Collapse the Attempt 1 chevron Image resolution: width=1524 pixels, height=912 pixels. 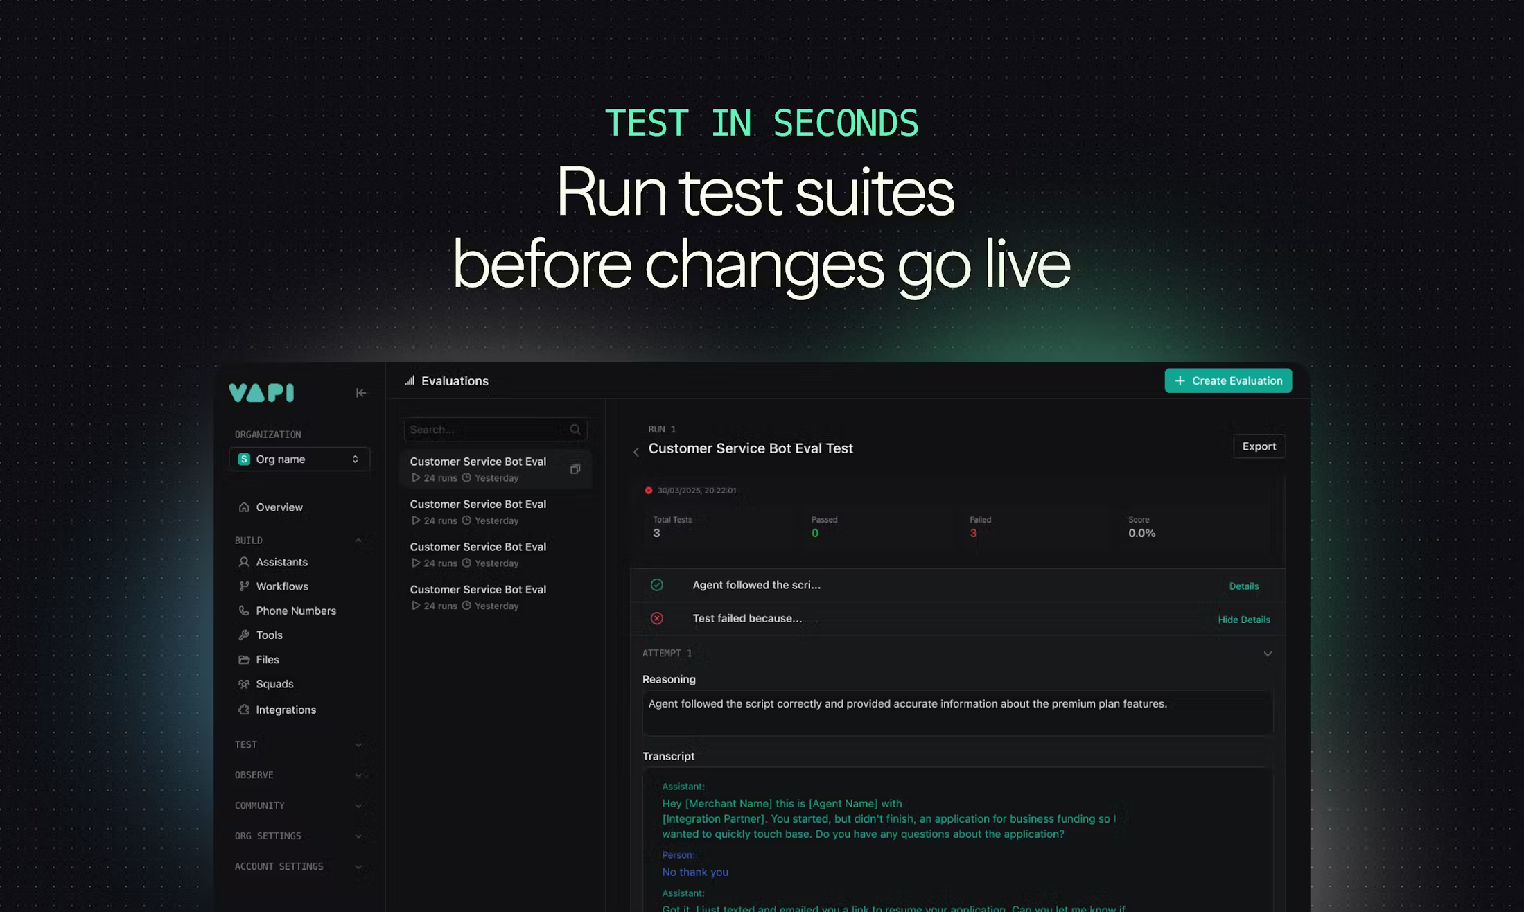[1268, 654]
